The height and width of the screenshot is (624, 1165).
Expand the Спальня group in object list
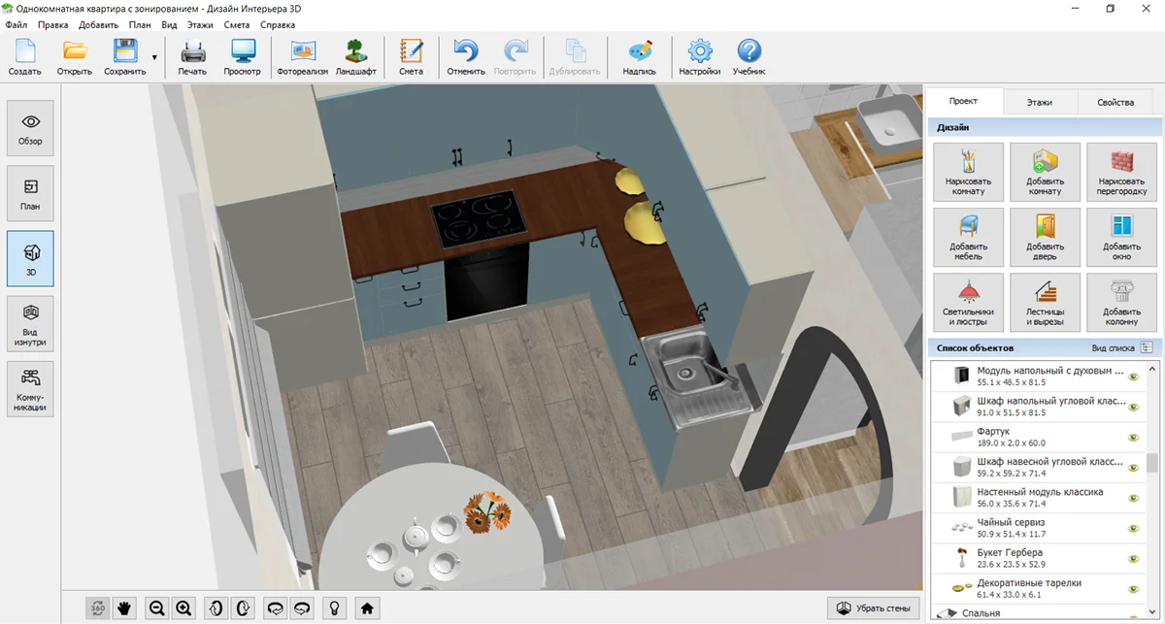click(x=940, y=613)
